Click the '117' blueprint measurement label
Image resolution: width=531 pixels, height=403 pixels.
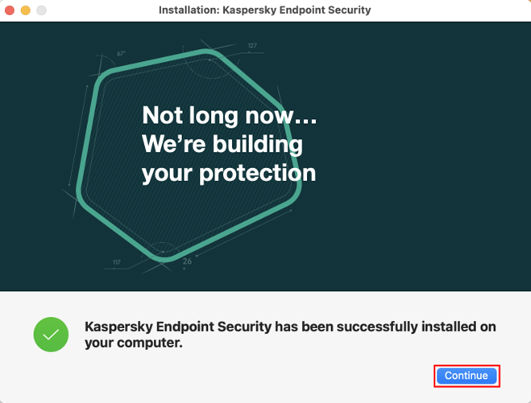(x=116, y=262)
